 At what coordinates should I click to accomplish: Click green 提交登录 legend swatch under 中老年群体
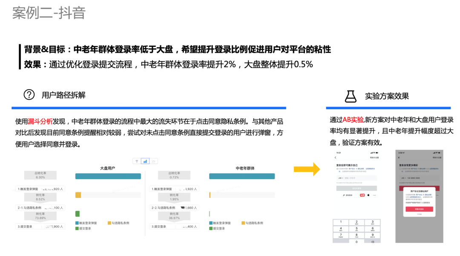click(x=211, y=228)
